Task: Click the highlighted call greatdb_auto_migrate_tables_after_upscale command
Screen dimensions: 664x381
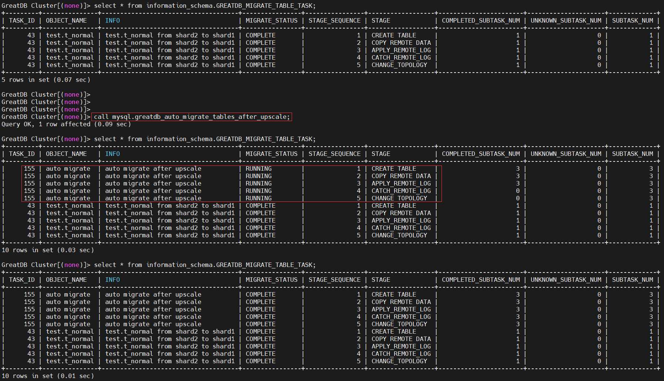Action: click(192, 117)
